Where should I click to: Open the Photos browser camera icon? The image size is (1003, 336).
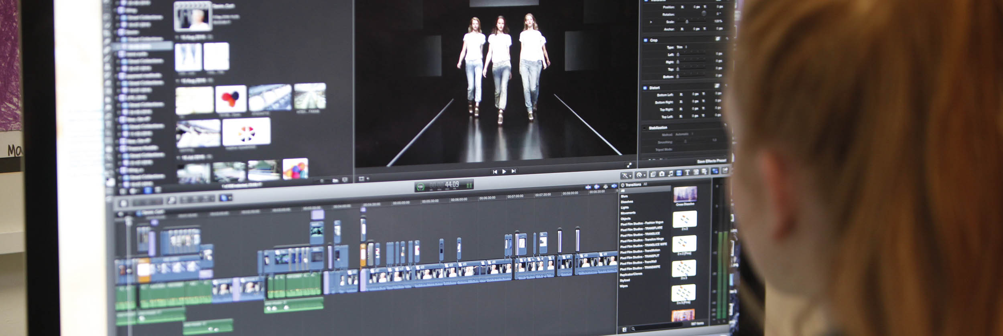click(662, 174)
